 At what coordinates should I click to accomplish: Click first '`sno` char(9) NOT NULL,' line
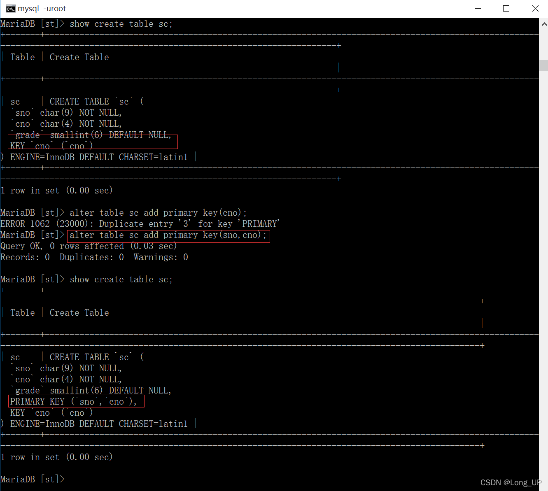click(66, 113)
